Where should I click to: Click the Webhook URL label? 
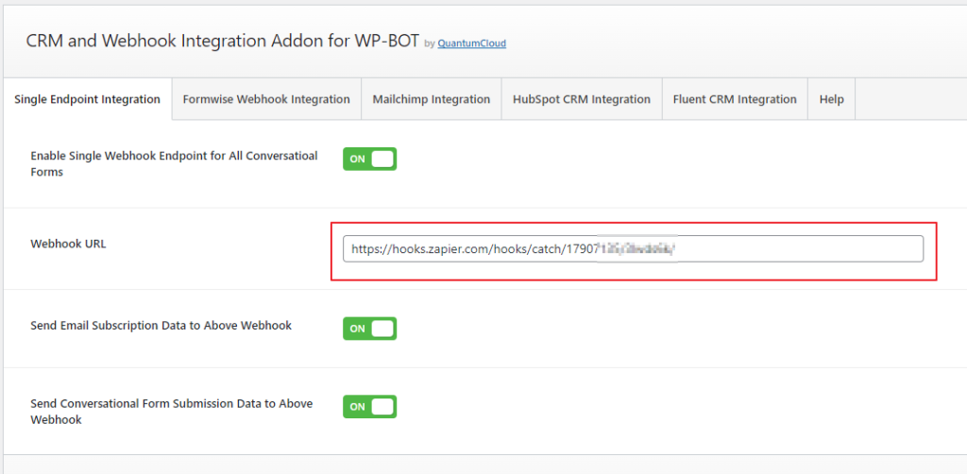(68, 244)
